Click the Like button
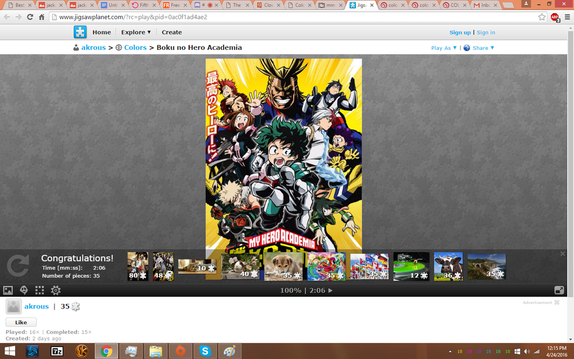 (x=21, y=322)
